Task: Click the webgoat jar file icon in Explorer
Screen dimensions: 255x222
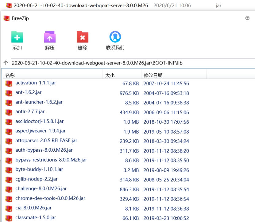Action: (9, 6)
